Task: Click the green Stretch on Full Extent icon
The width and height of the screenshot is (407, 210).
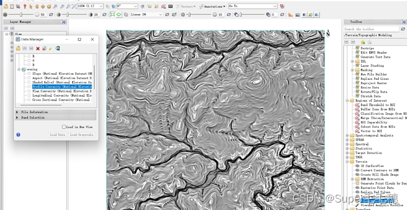Action: (119, 14)
